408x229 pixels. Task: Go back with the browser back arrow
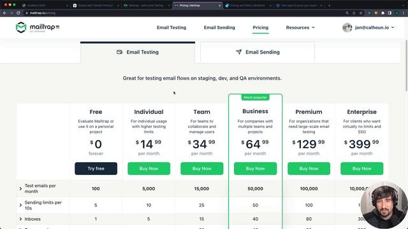click(4, 13)
